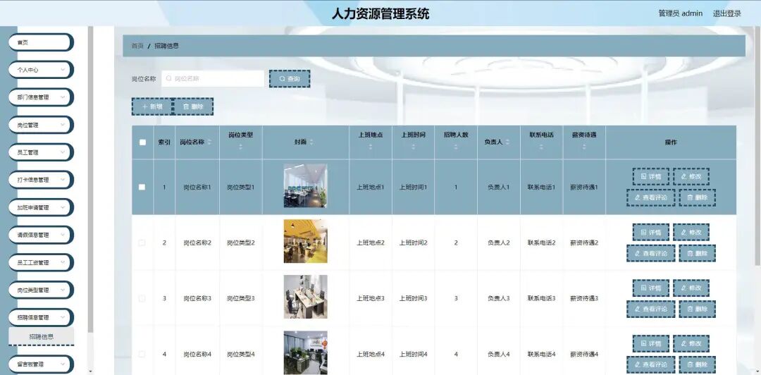
Task: Select 招聘信息 submenu item
Action: pos(42,337)
